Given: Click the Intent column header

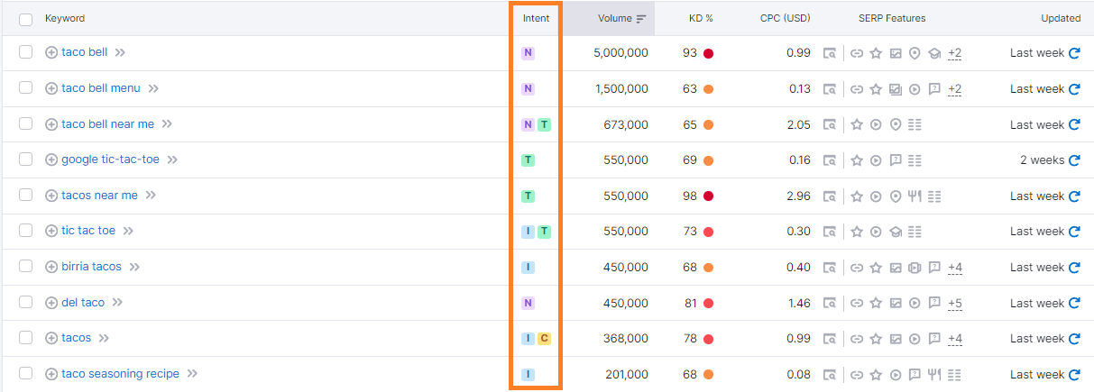Looking at the screenshot, I should point(536,18).
